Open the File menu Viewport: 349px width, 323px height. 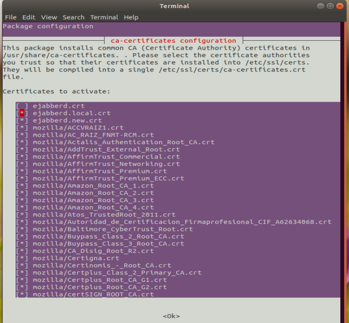[x=11, y=17]
